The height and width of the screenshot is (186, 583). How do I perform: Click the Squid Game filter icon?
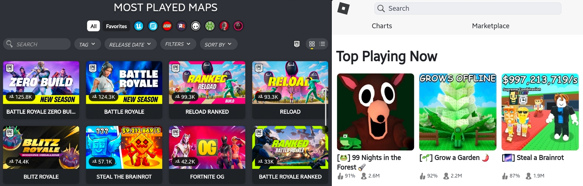point(238,26)
